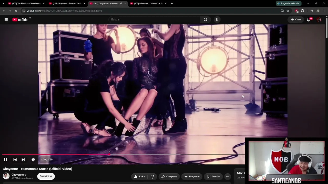Navigate back in the browser

click(4, 11)
